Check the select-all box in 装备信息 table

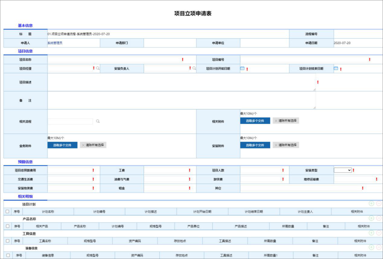[8, 255]
